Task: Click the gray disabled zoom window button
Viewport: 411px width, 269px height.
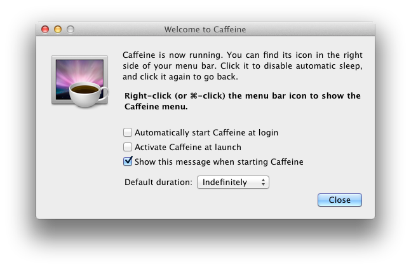Action: [71, 29]
